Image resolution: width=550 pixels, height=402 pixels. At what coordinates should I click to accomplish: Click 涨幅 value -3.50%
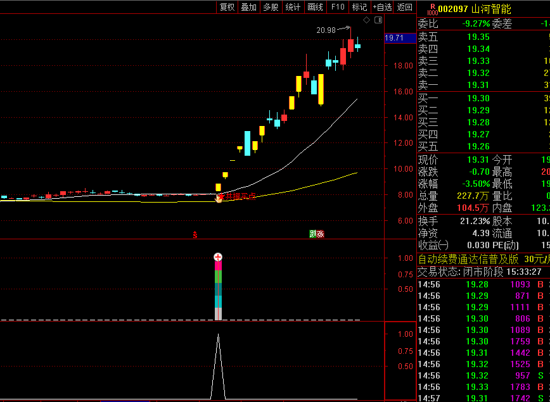click(x=476, y=184)
